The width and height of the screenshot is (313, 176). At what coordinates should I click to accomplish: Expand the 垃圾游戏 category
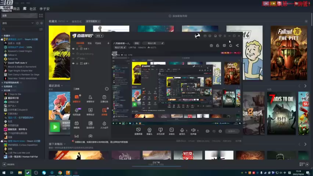tap(2, 86)
